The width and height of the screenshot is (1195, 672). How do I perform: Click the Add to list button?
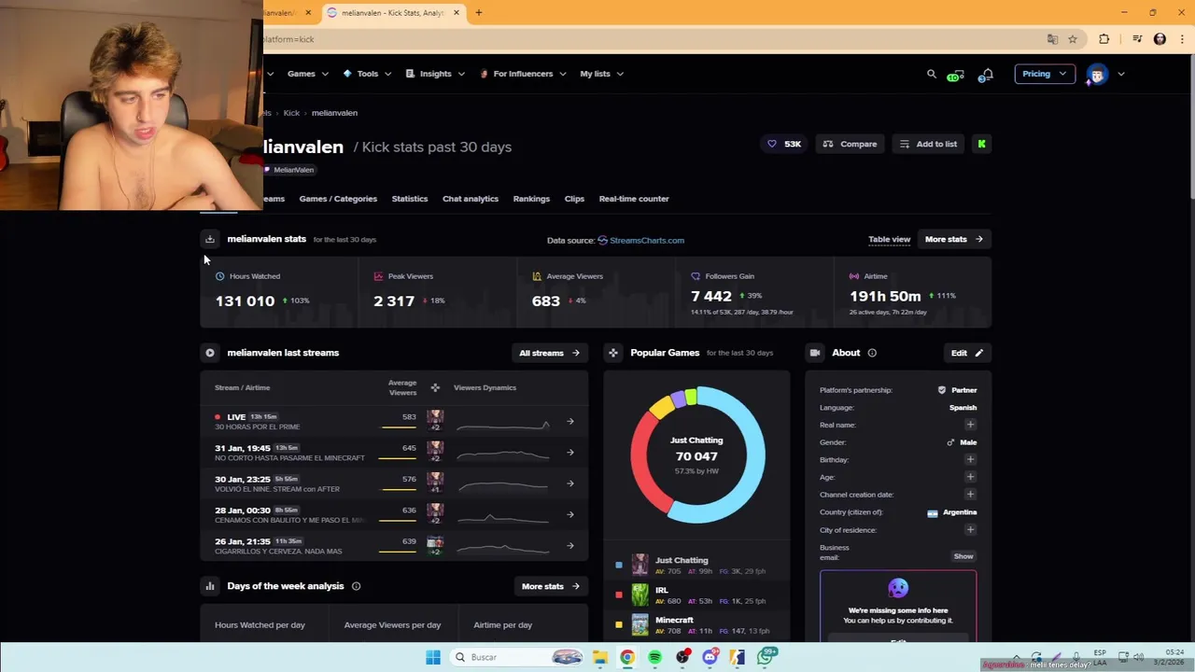[928, 144]
